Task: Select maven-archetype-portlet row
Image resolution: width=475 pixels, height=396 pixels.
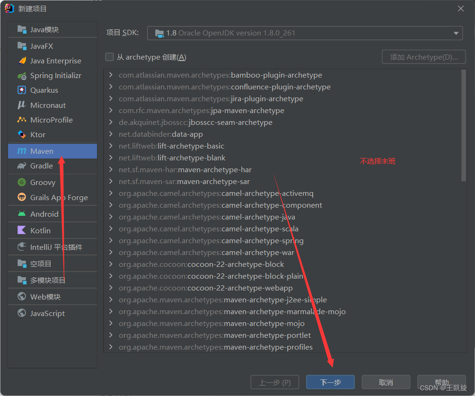Action: click(x=282, y=335)
